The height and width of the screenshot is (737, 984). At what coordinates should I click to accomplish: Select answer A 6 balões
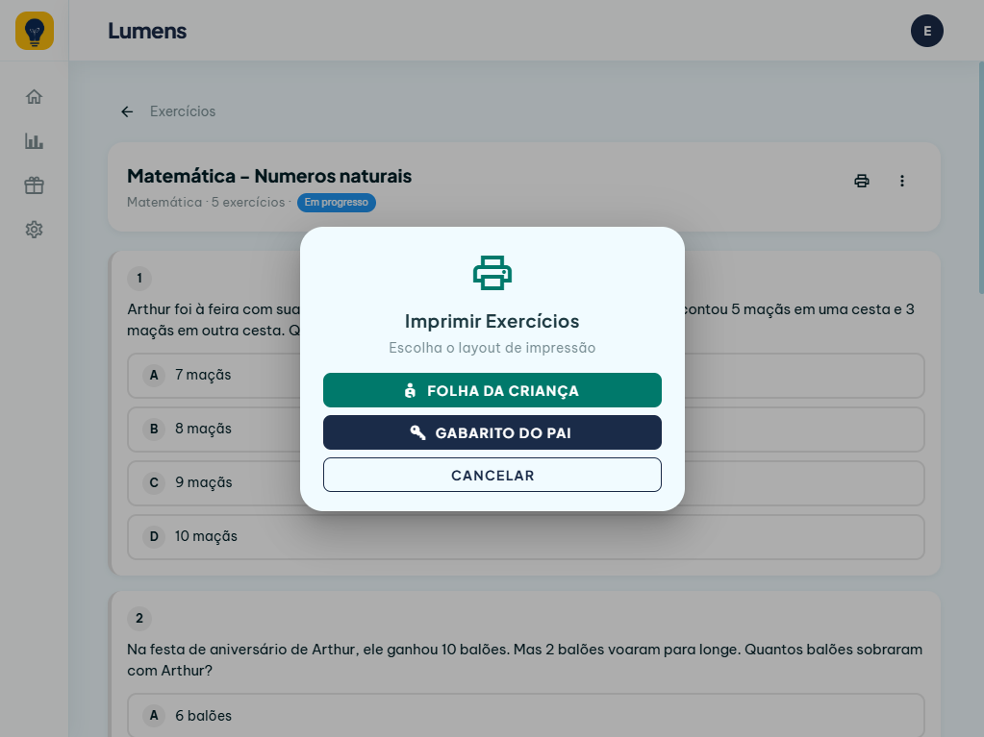pyautogui.click(x=526, y=715)
